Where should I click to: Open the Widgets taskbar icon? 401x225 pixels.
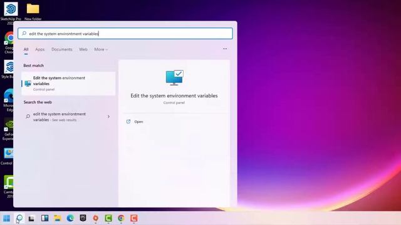44,218
